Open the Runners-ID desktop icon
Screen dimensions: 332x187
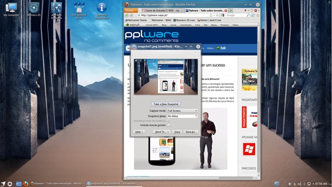click(34, 9)
